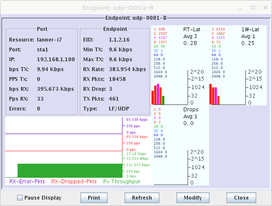Click the red RX-Dropped-Pkts graph line

[x=64, y=151]
